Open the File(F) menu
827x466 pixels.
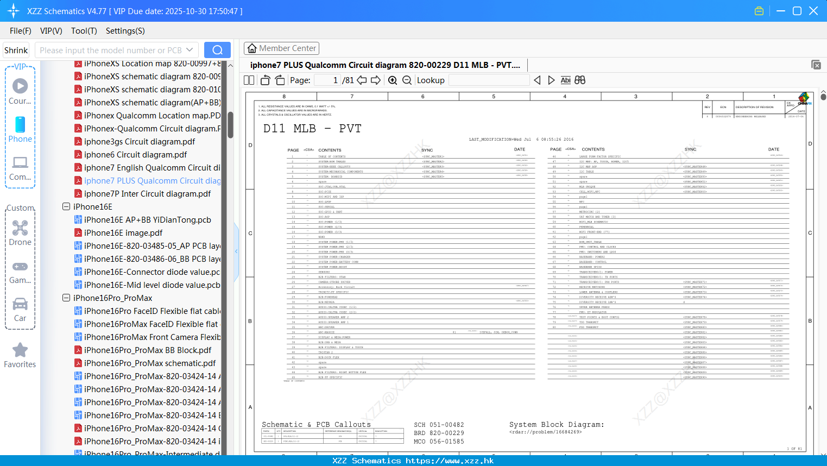tap(21, 31)
